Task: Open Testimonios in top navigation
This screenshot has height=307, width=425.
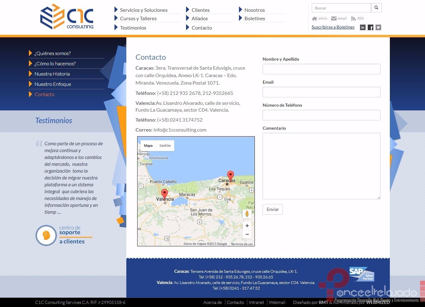Action: (x=133, y=28)
